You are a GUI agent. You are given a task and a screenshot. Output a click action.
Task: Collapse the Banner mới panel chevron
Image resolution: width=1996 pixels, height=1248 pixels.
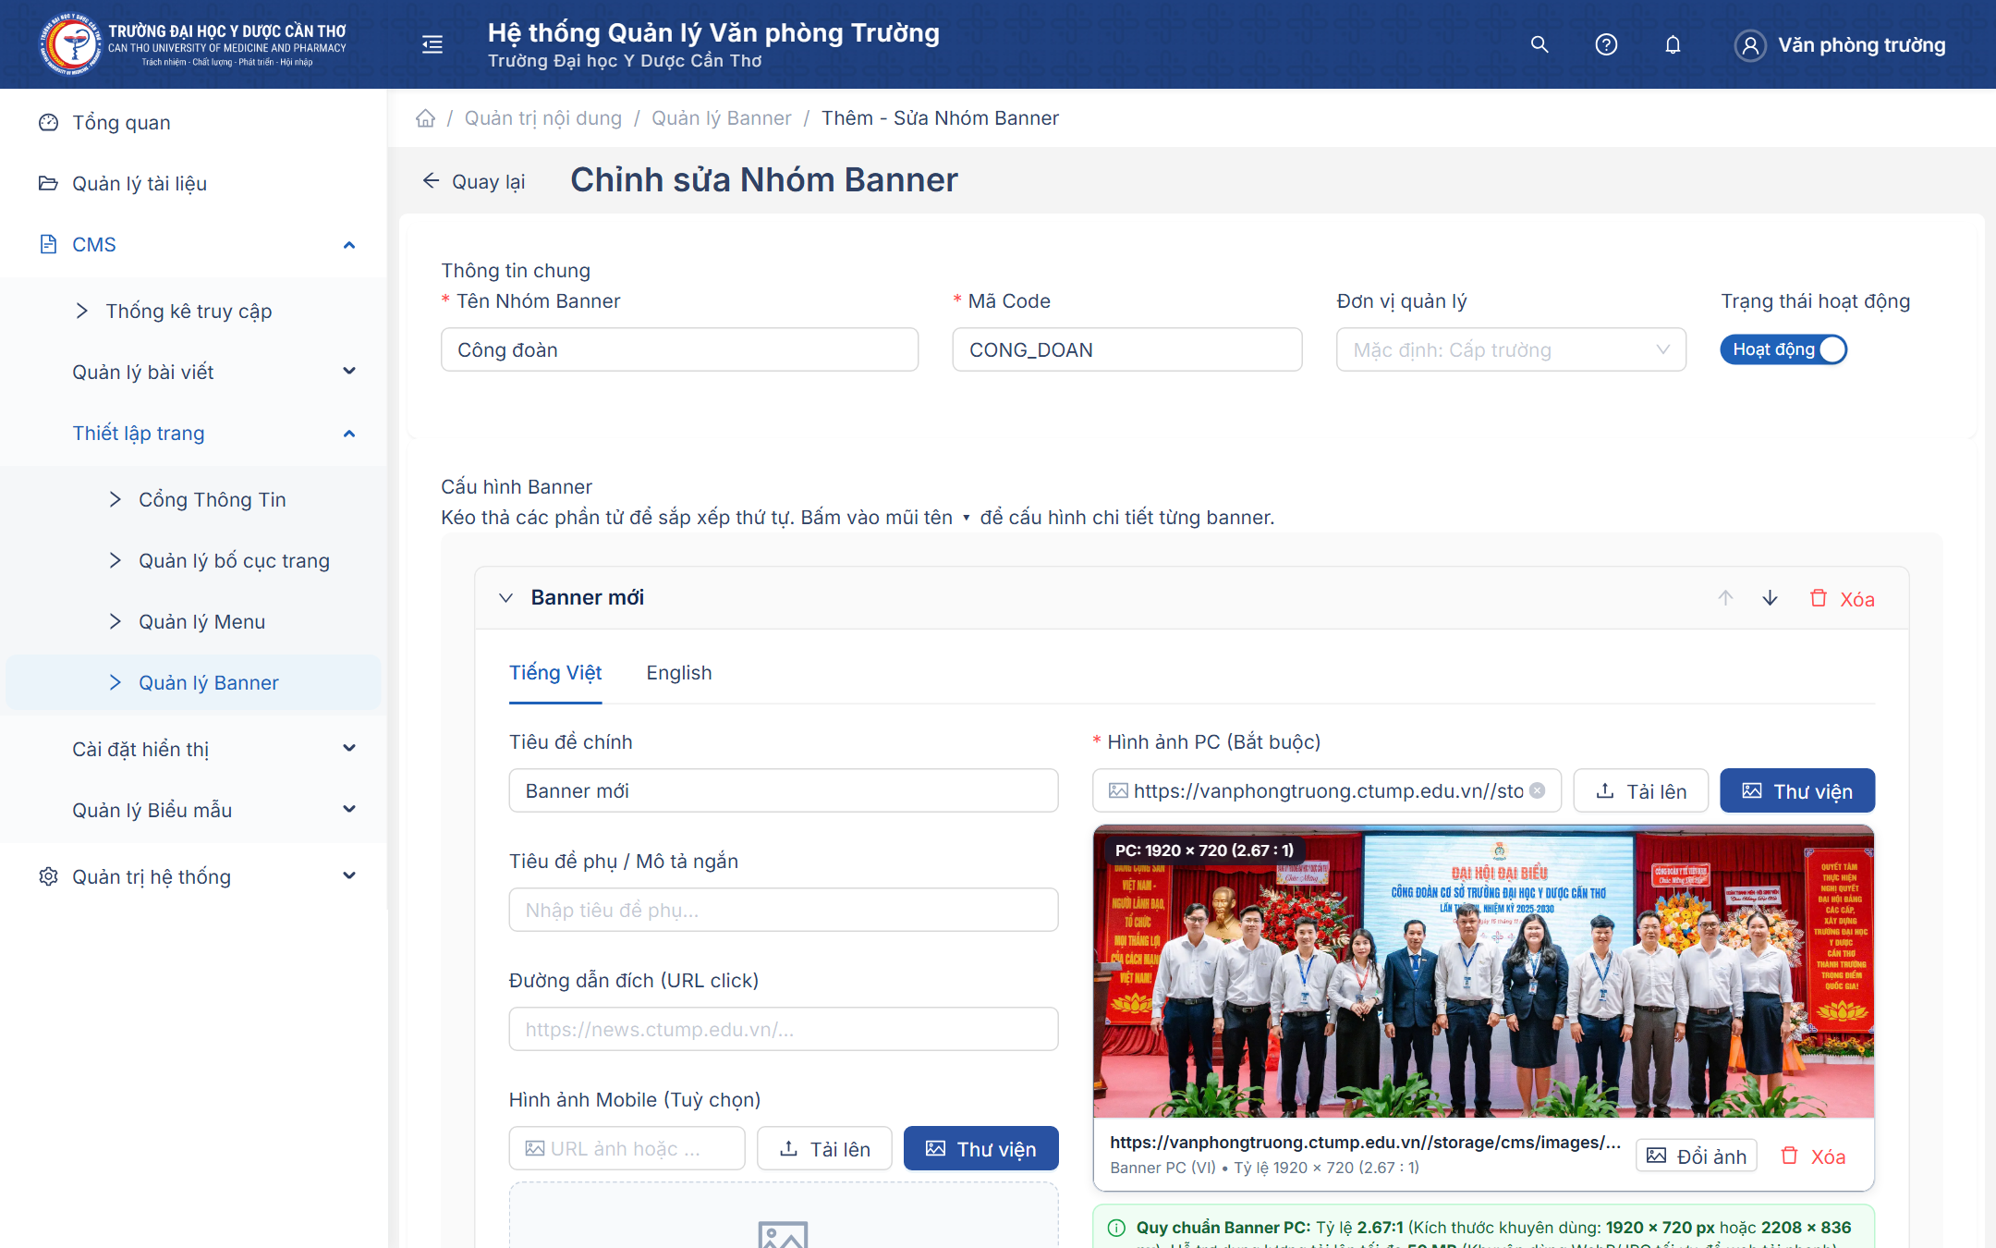click(x=505, y=598)
